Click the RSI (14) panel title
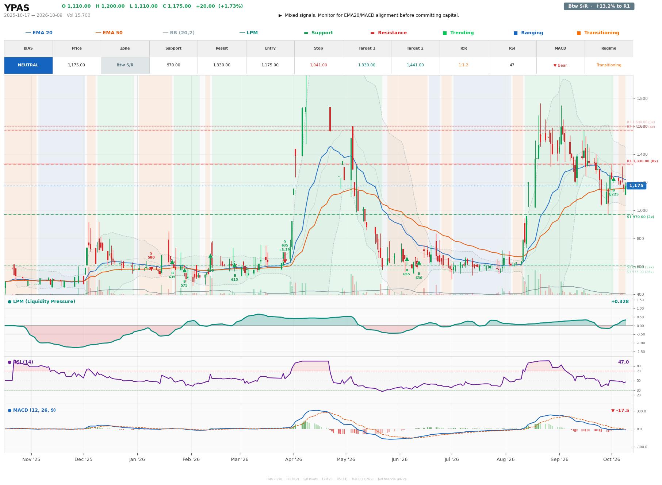The width and height of the screenshot is (662, 485). pos(20,362)
